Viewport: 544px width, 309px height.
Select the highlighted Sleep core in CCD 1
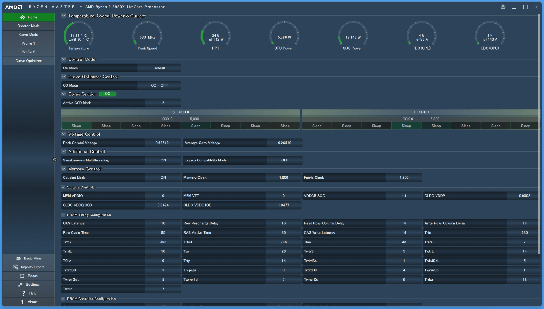(x=406, y=126)
